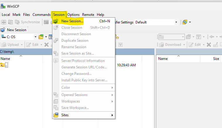
Task: Click the remote open folder icon
Action: click(188, 37)
